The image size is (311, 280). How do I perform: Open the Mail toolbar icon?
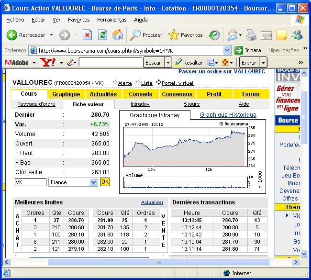coord(233,35)
